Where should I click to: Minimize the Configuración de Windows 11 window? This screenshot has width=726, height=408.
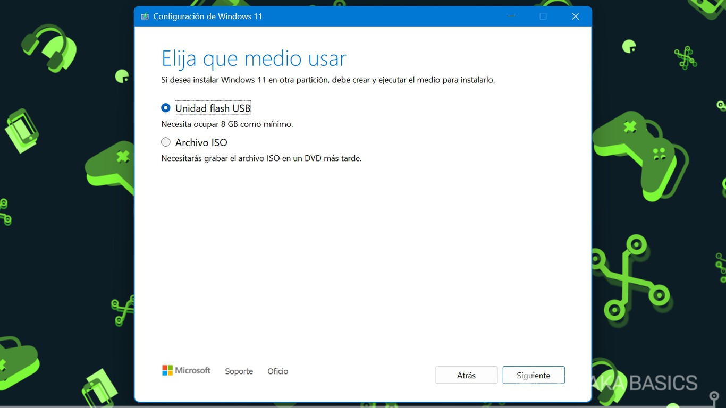[x=511, y=16]
